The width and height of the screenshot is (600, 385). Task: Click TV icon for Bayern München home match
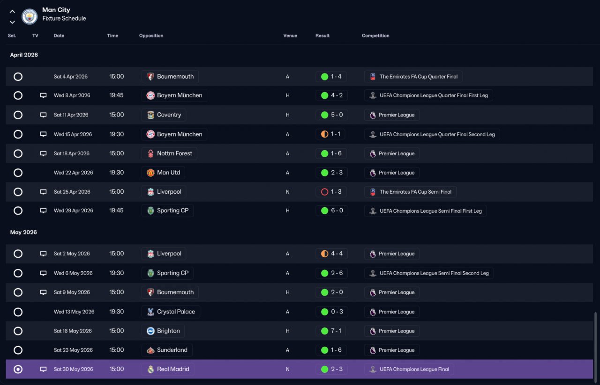click(x=43, y=95)
